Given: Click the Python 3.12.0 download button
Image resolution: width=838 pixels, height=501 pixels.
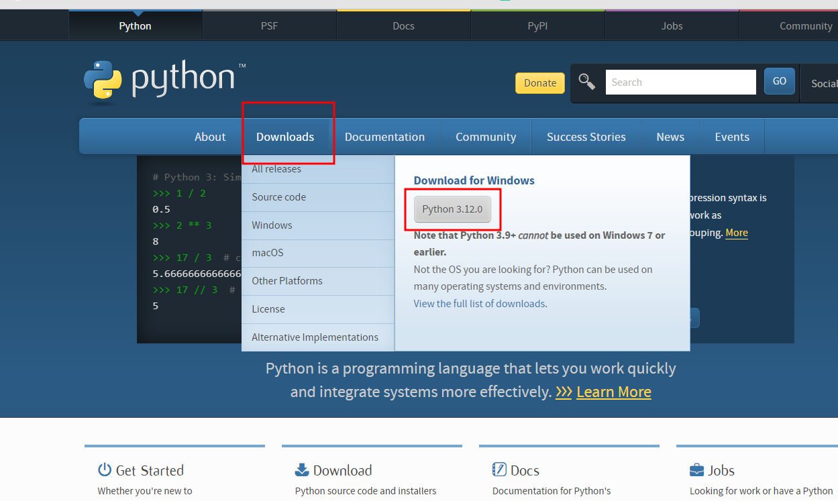Looking at the screenshot, I should pos(452,209).
